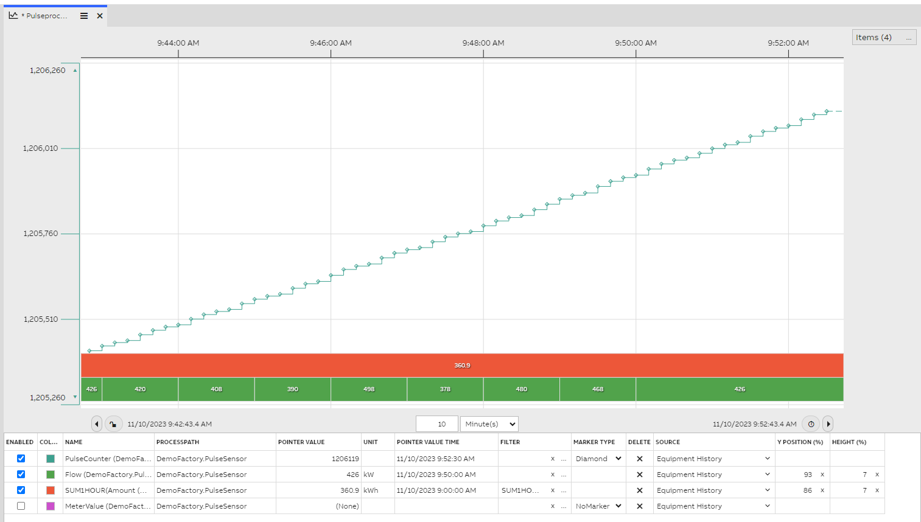
Task: Enable the MeterValue item checkbox
Action: click(20, 506)
